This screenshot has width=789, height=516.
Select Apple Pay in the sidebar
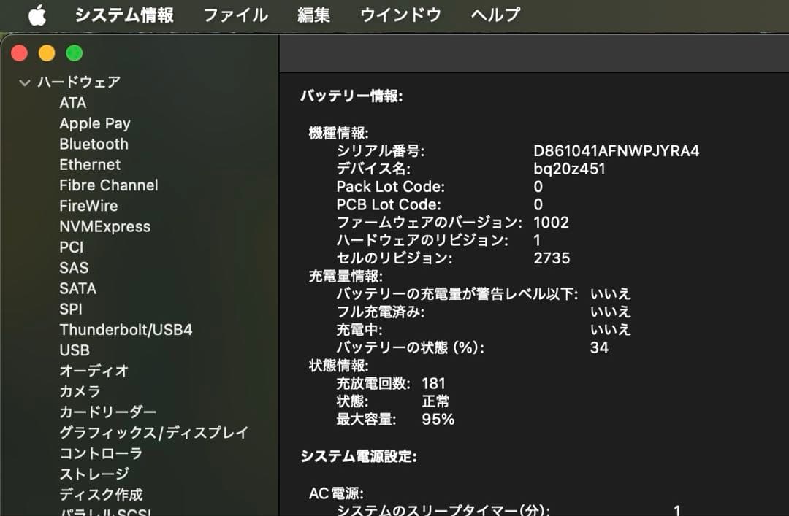point(95,123)
